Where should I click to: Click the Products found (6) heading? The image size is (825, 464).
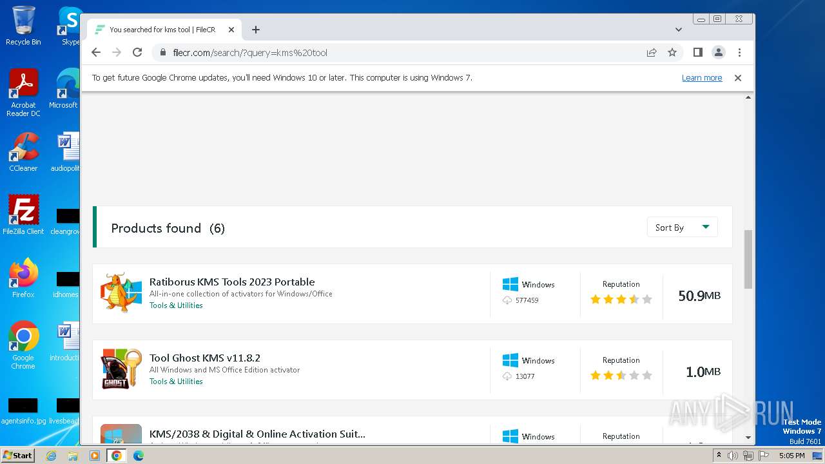[168, 228]
